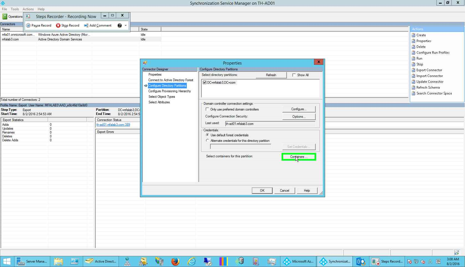This screenshot has height=267, width=465.
Task: Click the clock in system tray
Action: tap(453, 261)
